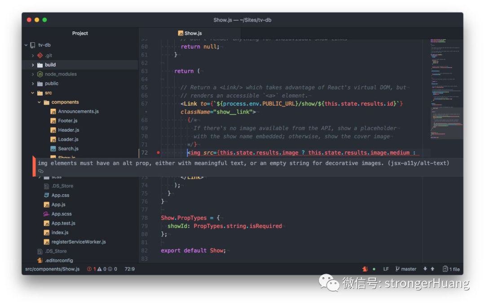Collapse the components folder chevron
The width and height of the screenshot is (485, 306).
(39, 102)
